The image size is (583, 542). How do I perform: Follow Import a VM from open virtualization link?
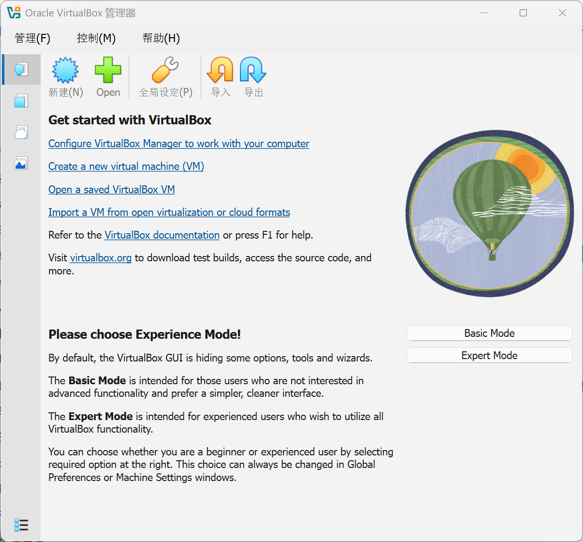pos(169,212)
